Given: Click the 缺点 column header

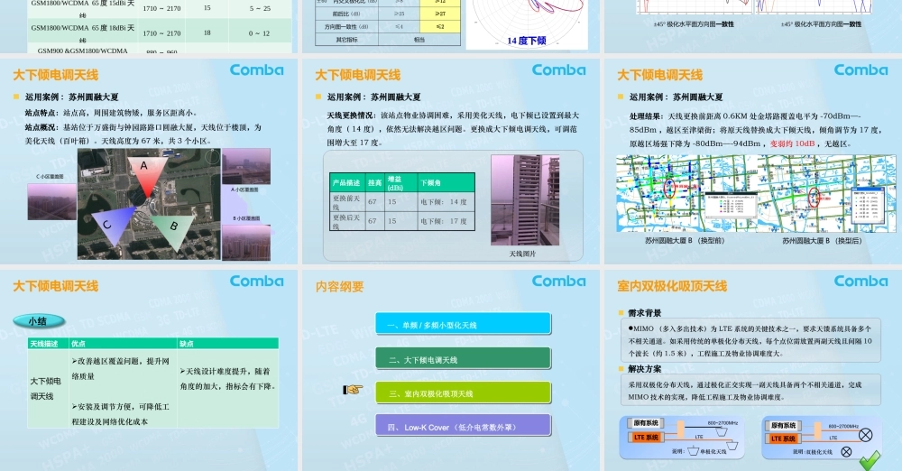Looking at the screenshot, I should [x=228, y=343].
